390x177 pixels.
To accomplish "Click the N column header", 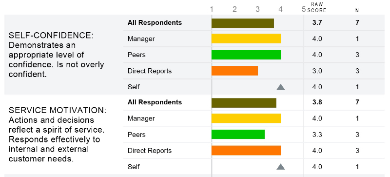I will (x=357, y=10).
